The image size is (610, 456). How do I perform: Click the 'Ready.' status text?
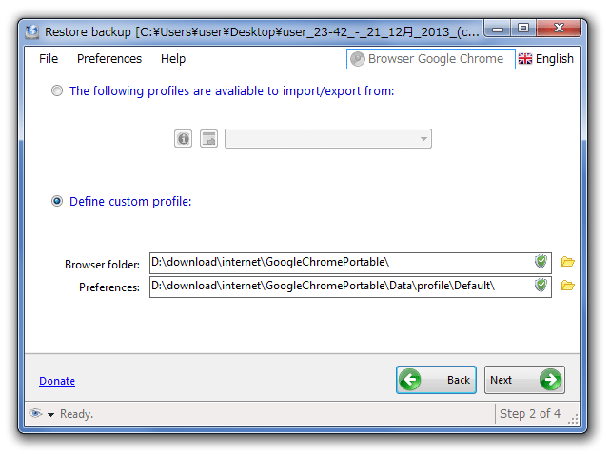pos(77,413)
